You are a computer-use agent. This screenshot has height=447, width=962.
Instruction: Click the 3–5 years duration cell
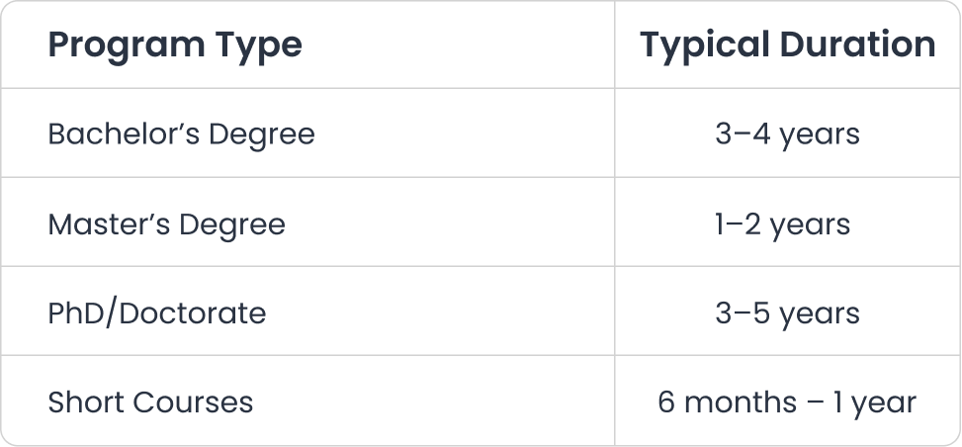click(x=787, y=313)
